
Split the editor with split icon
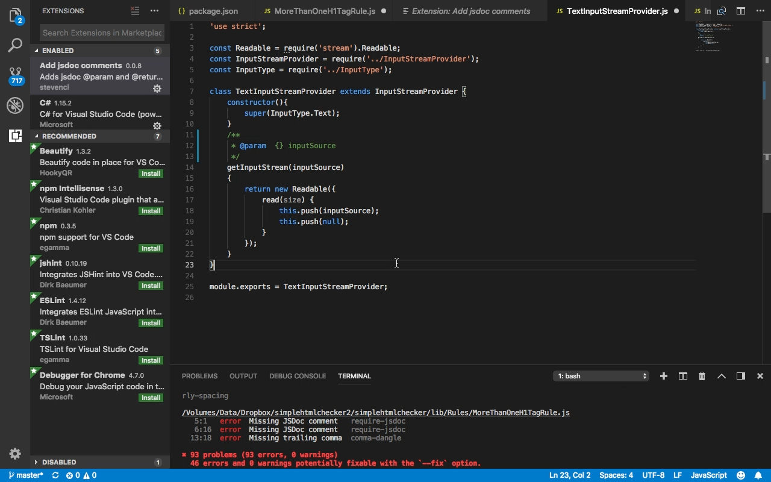point(741,11)
